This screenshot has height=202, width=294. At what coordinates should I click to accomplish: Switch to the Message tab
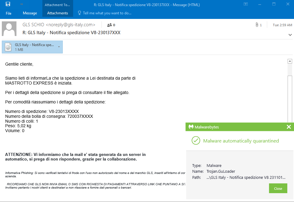coord(30,13)
